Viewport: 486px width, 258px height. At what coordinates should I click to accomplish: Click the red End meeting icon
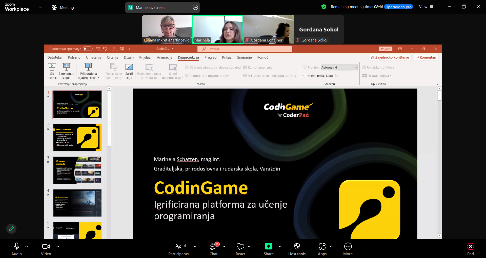(471, 246)
